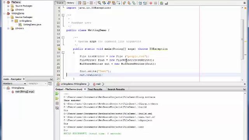Viewport: 249px width, 140px height.
Task: Open the Back history dropdown arrow
Action: [88, 3]
